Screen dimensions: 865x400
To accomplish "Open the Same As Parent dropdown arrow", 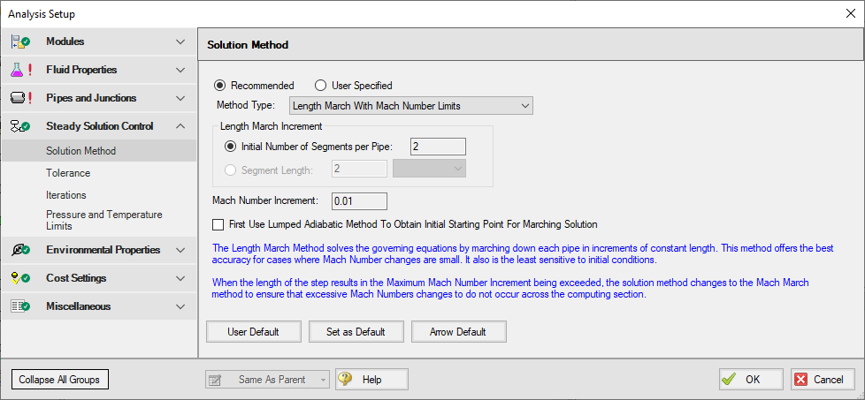I will 324,380.
